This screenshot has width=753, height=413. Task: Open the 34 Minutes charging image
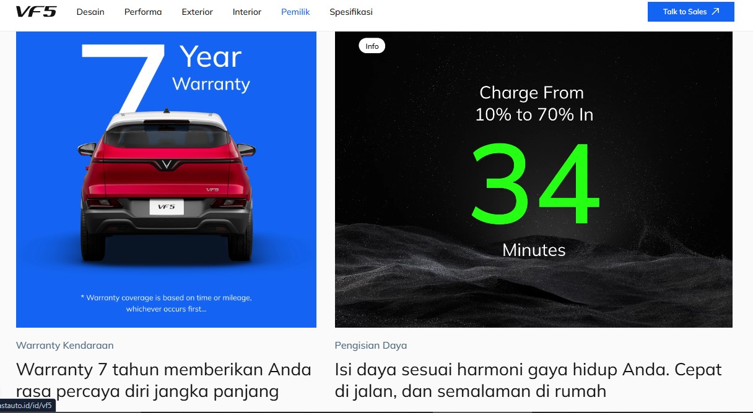pyautogui.click(x=534, y=179)
